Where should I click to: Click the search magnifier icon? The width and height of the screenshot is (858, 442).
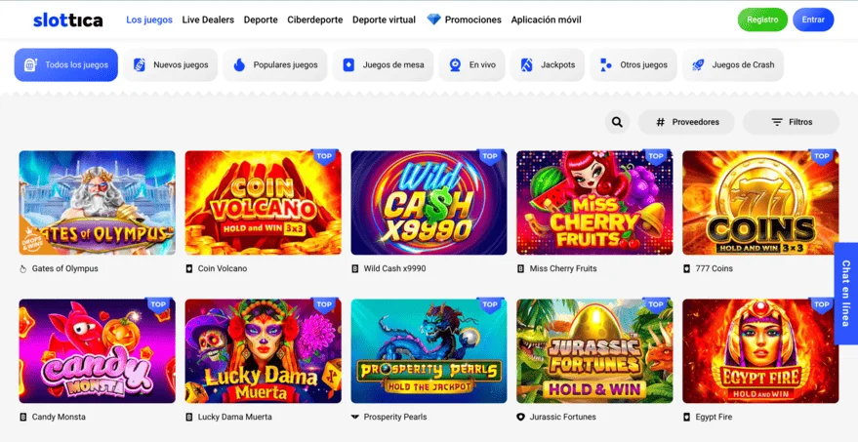pos(617,122)
